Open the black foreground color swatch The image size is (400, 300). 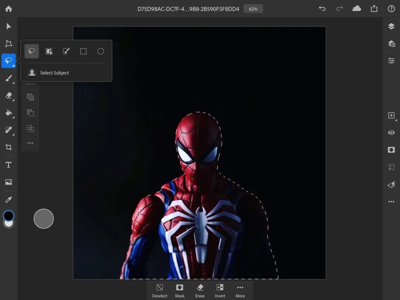click(8, 215)
